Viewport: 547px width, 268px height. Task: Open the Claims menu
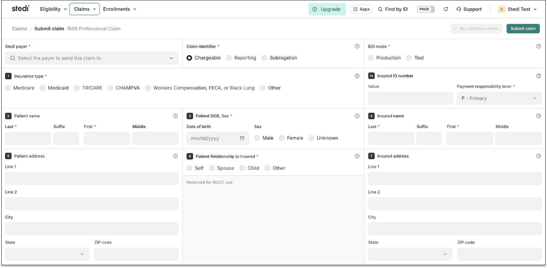coord(85,9)
